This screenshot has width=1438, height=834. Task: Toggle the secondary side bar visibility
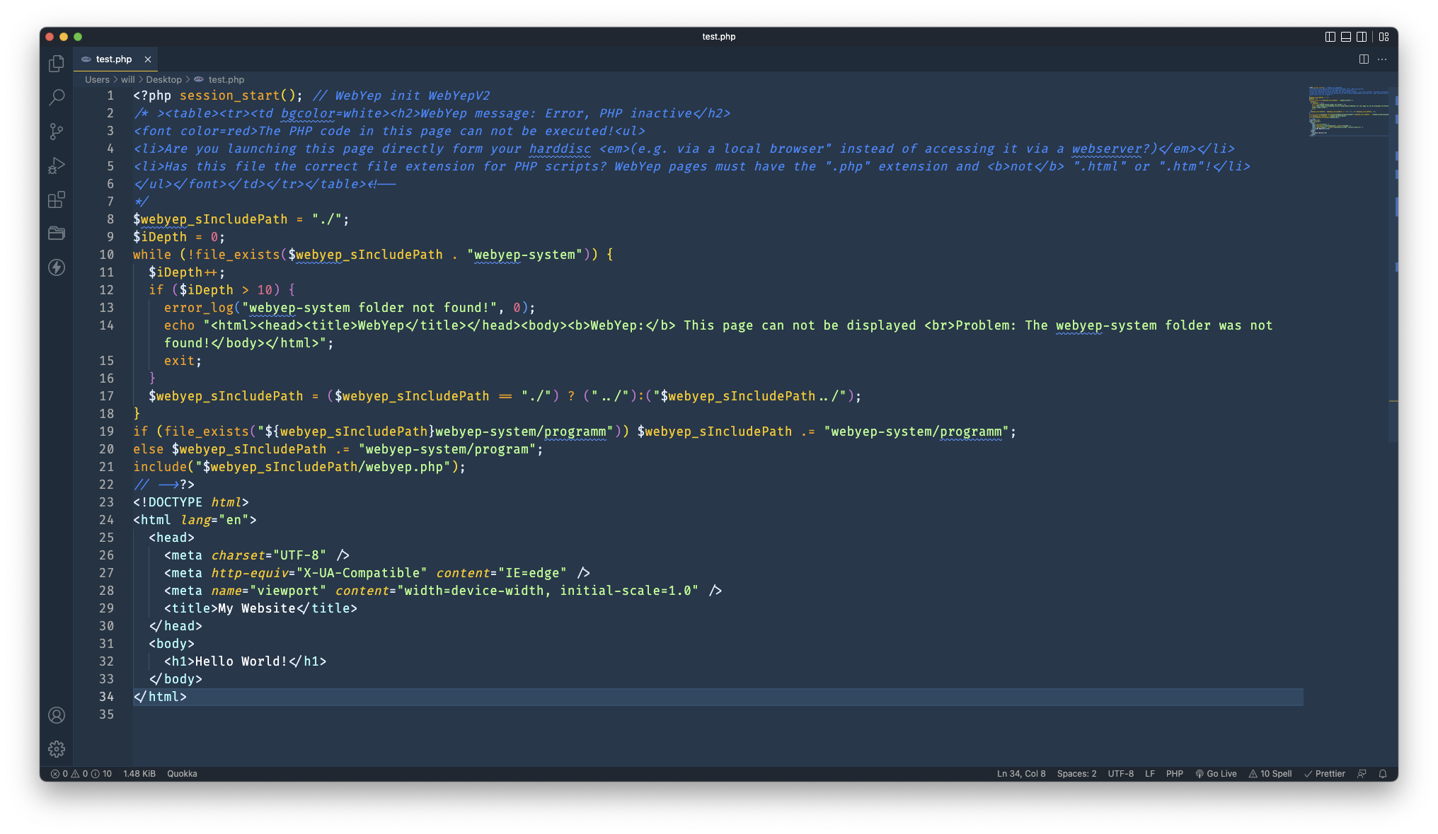pos(1361,37)
